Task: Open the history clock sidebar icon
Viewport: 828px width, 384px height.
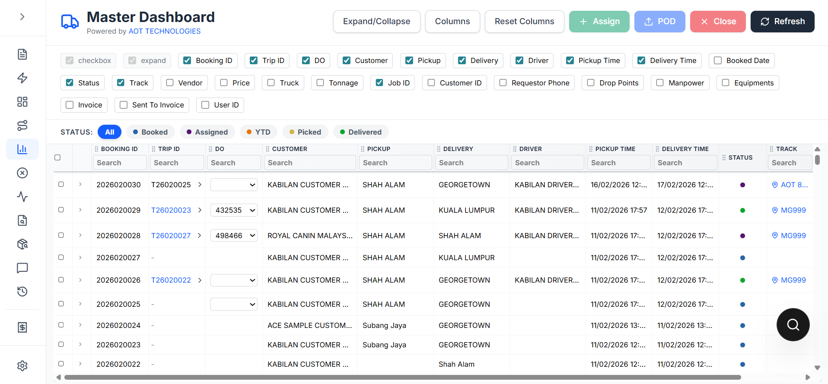Action: pyautogui.click(x=22, y=292)
